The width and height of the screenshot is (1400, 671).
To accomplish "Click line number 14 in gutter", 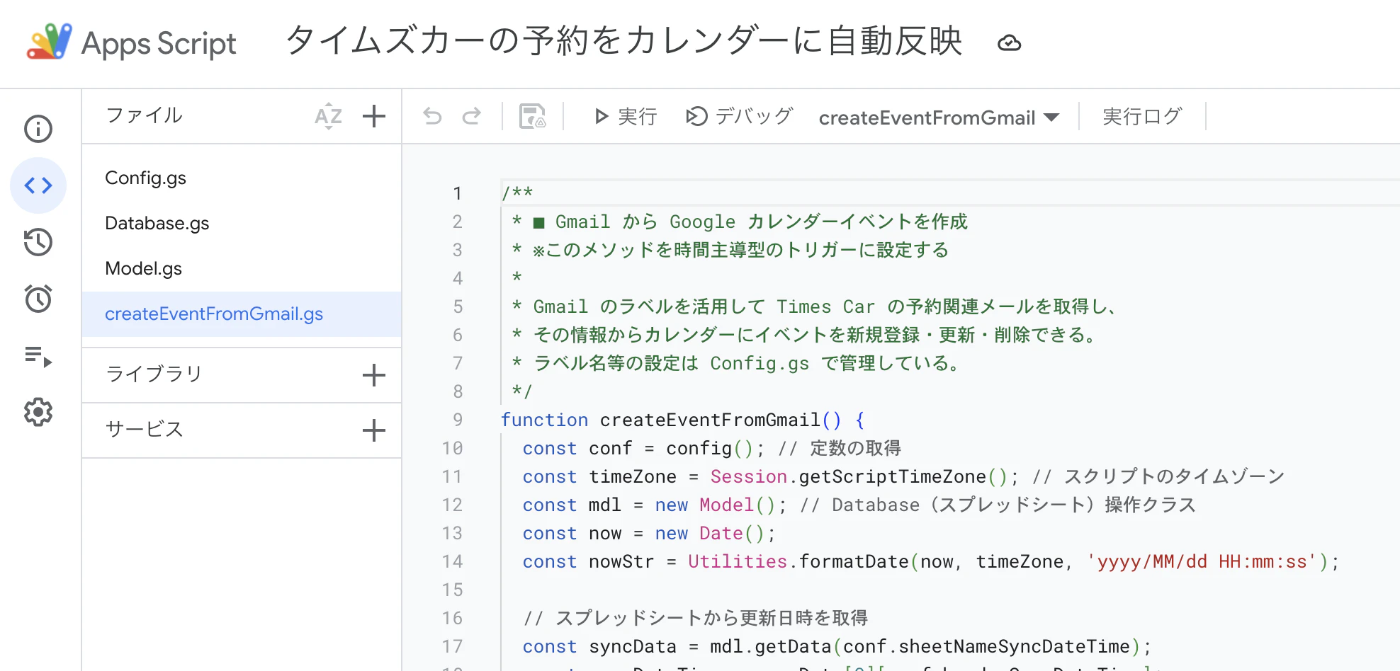I will point(452,561).
